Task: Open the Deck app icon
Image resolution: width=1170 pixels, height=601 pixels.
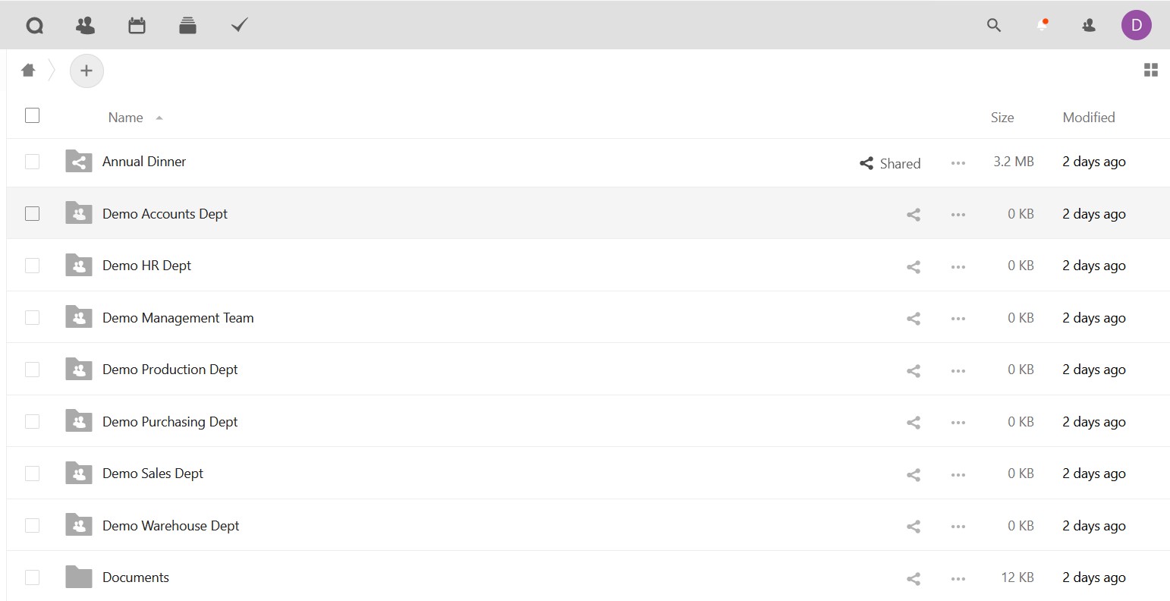Action: (x=187, y=26)
